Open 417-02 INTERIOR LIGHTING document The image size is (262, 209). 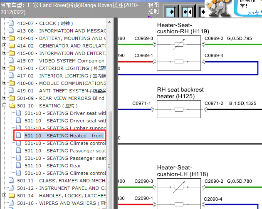click(61, 76)
